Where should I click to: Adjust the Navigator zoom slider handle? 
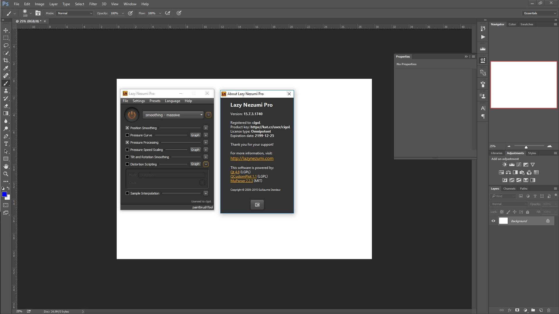click(x=526, y=147)
